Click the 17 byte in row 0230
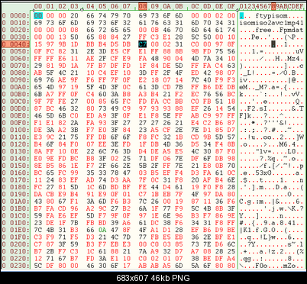Viewport: 307px width, 284px height. pyautogui.click(x=127, y=266)
